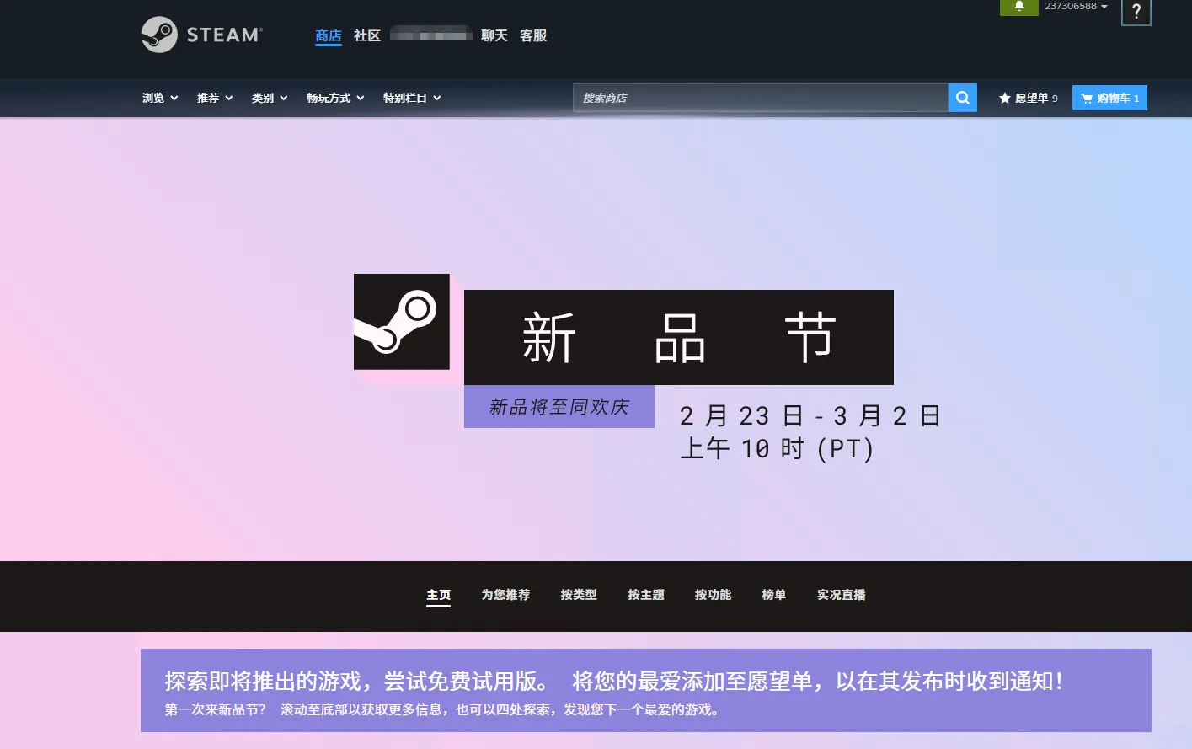The width and height of the screenshot is (1192, 749).
Task: Switch to the 按功能 tab
Action: (x=713, y=595)
